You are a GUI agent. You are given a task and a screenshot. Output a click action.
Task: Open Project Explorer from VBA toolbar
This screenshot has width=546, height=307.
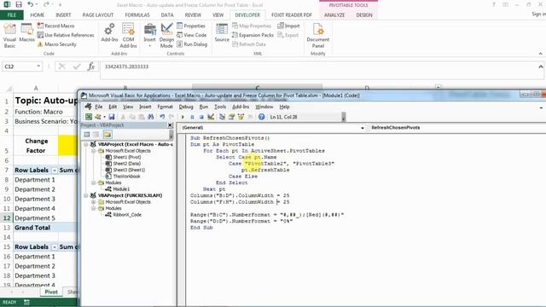(222, 117)
